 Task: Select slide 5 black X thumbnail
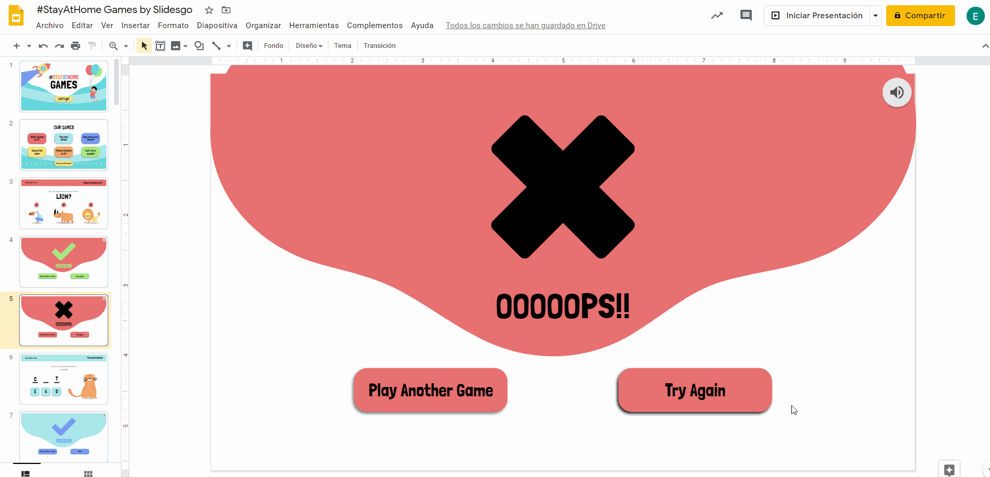pos(64,320)
